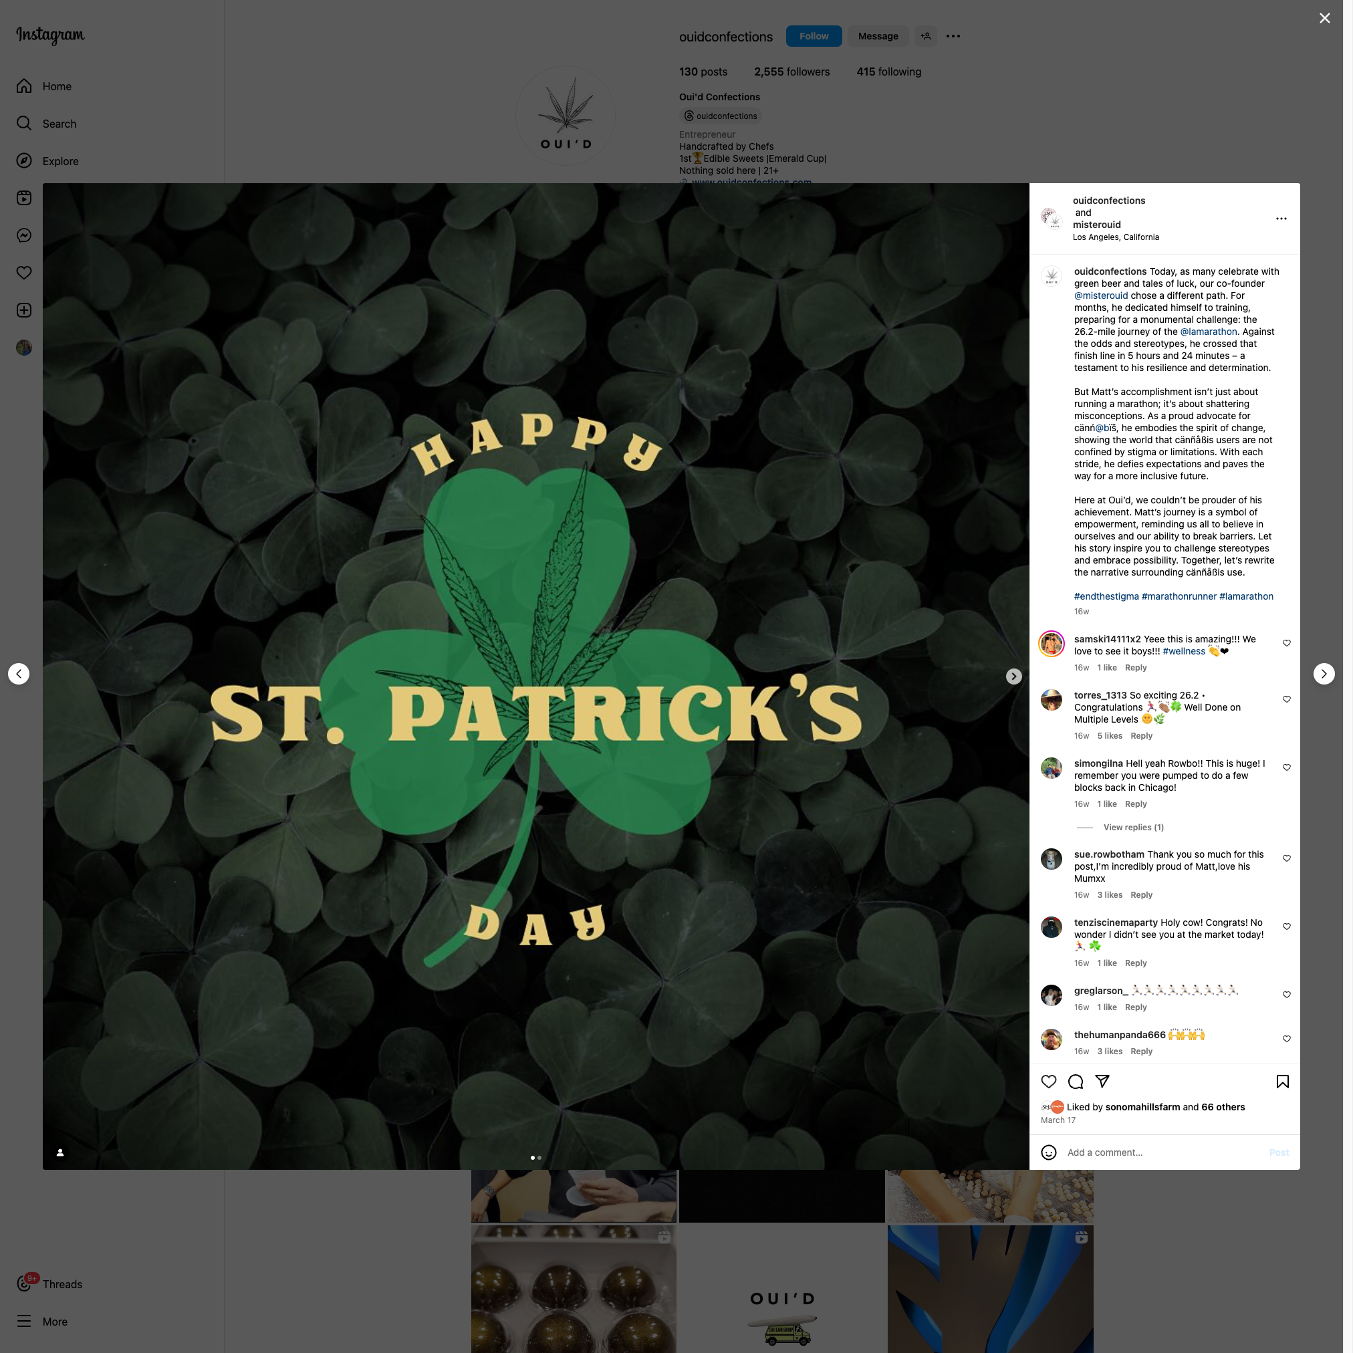The image size is (1353, 1353).
Task: Go to Explore in the sidebar
Action: (47, 161)
